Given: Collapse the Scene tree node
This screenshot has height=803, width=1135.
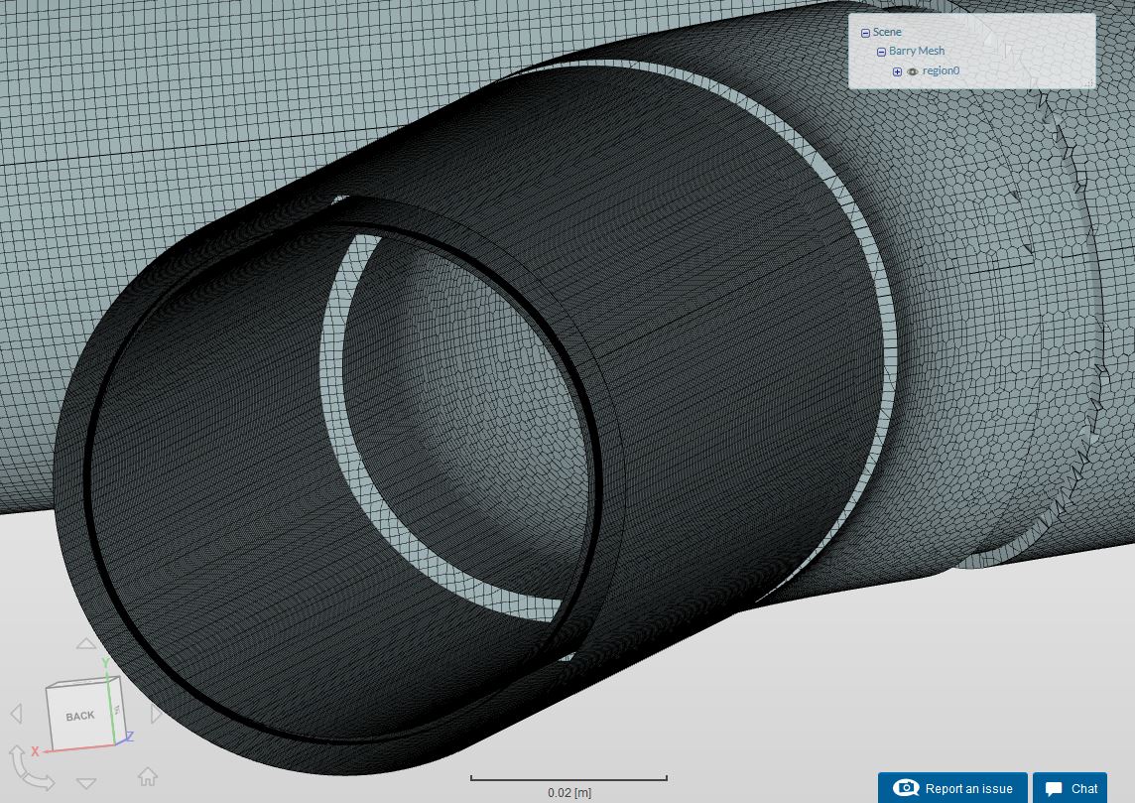Looking at the screenshot, I should click(x=865, y=33).
